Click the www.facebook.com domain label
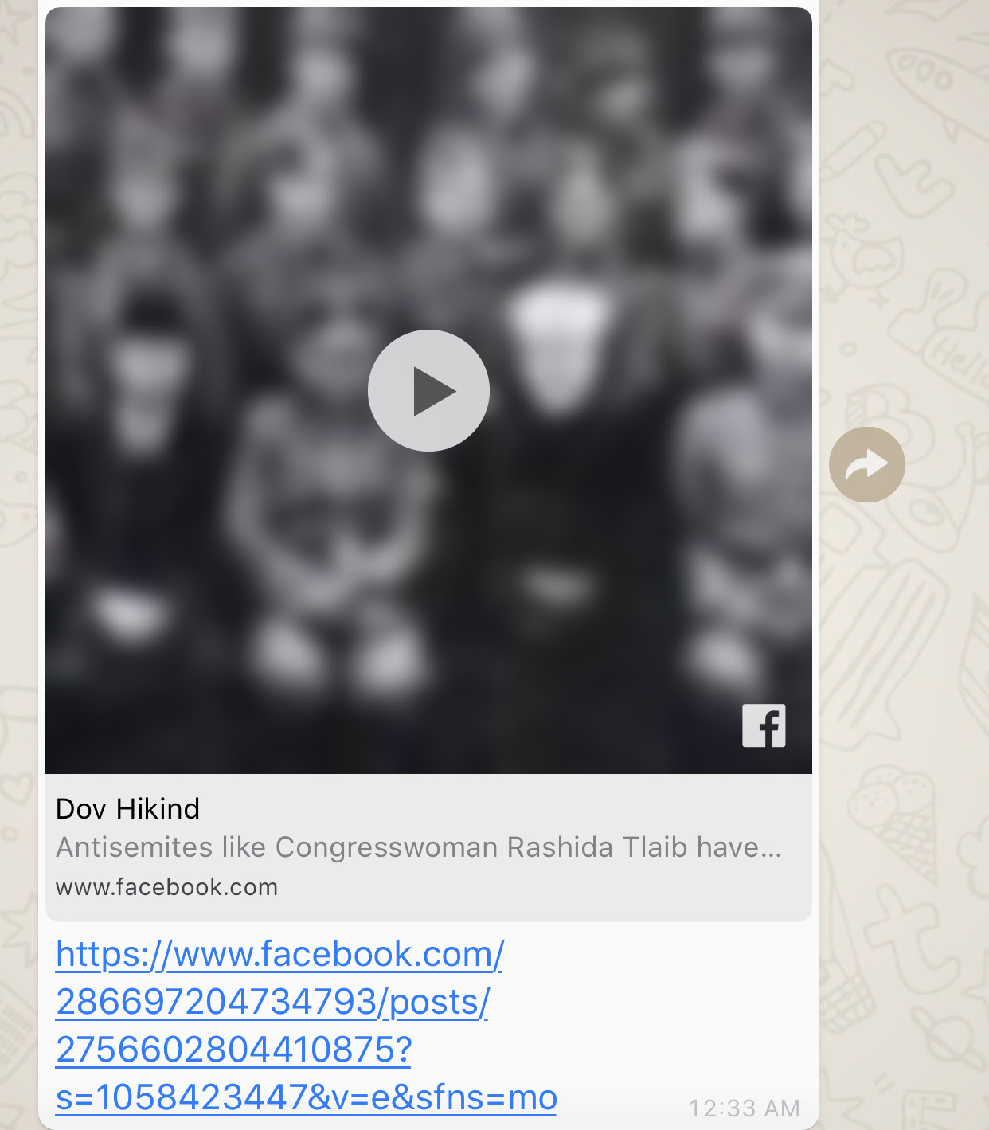Screen dimensions: 989x1130 pos(166,887)
